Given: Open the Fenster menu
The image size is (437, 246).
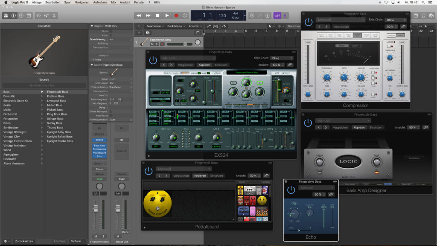Looking at the screenshot, I should click(140, 2).
